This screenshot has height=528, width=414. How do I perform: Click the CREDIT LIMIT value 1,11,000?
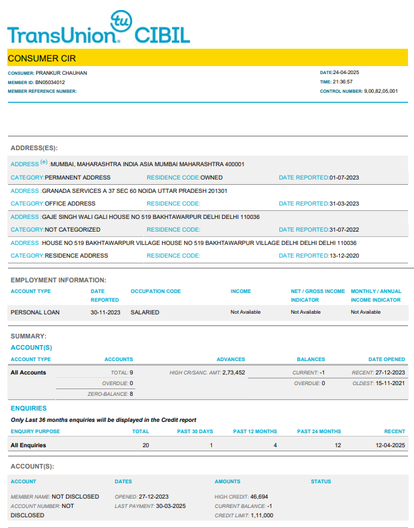pos(262,515)
